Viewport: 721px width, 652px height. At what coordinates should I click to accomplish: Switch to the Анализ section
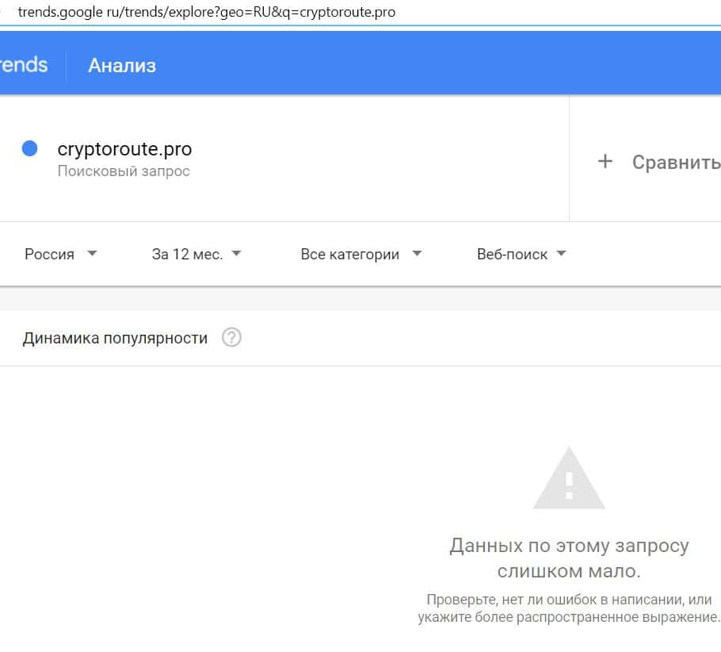(122, 66)
